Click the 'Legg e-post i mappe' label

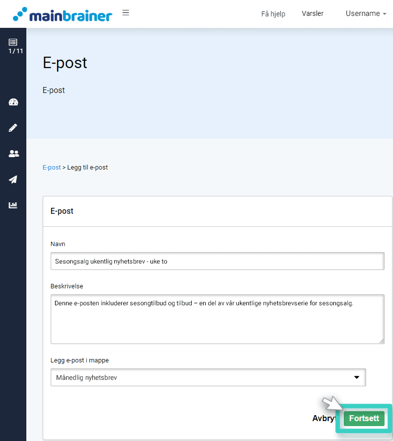click(x=79, y=360)
